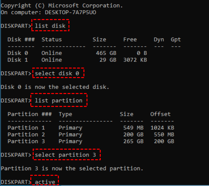Click the Gpt column header
The width and height of the screenshot is (209, 186).
tap(176, 39)
